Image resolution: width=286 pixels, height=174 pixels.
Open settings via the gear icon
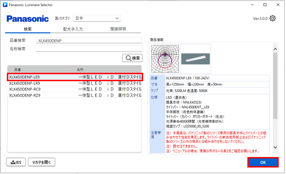(273, 18)
